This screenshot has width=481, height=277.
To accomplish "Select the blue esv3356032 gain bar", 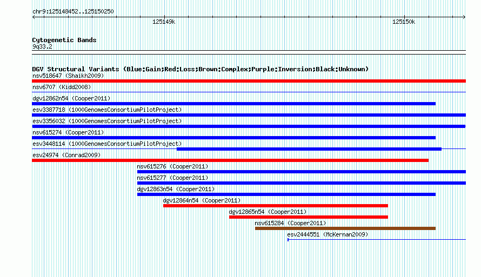I will click(249, 126).
